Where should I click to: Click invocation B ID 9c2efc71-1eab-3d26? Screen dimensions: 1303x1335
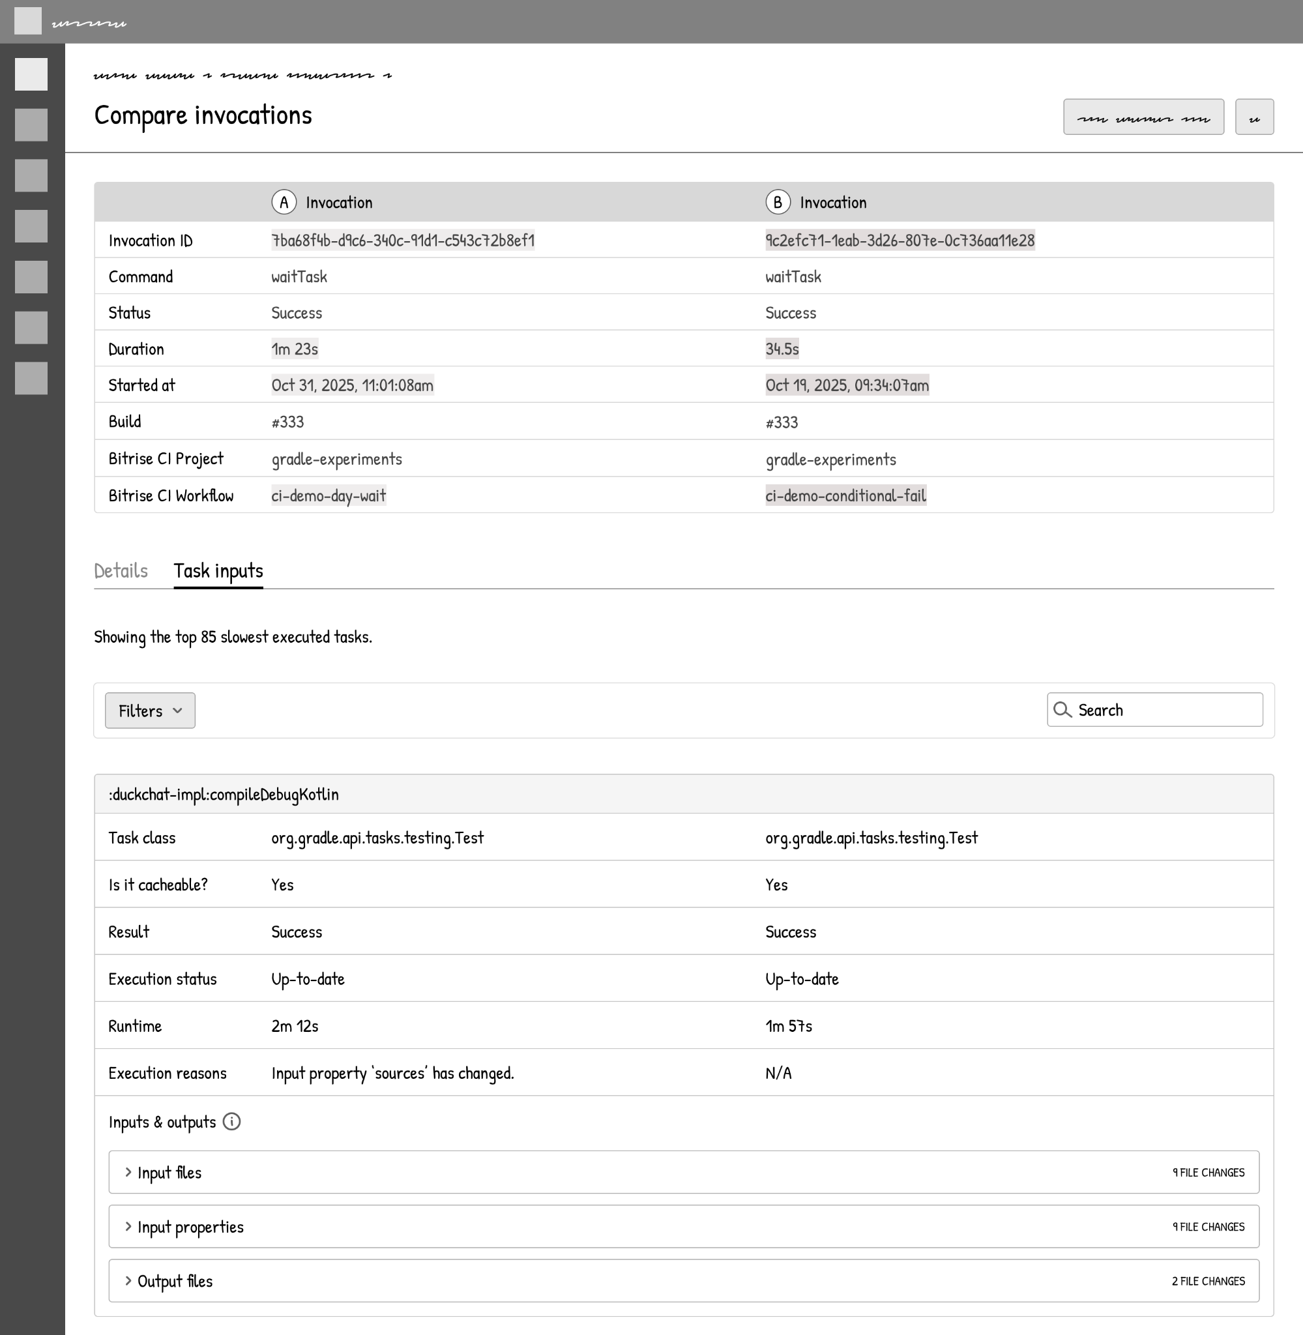900,240
